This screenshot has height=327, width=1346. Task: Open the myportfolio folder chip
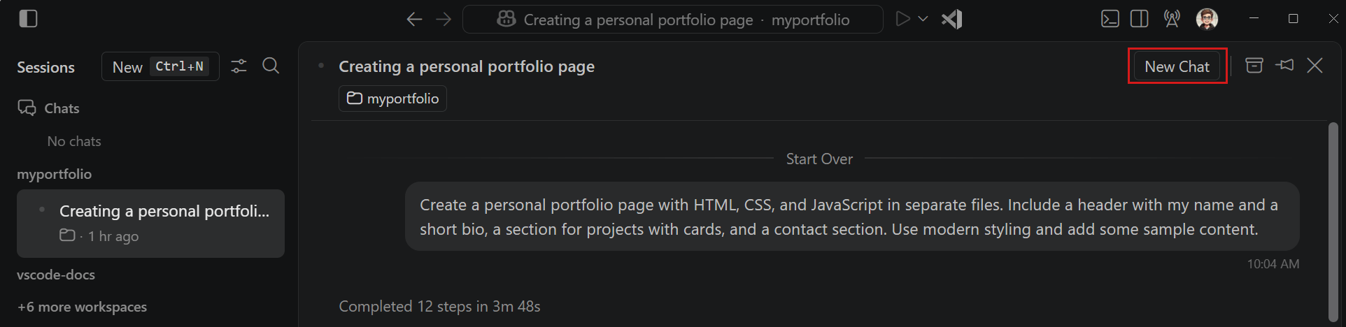(x=392, y=99)
